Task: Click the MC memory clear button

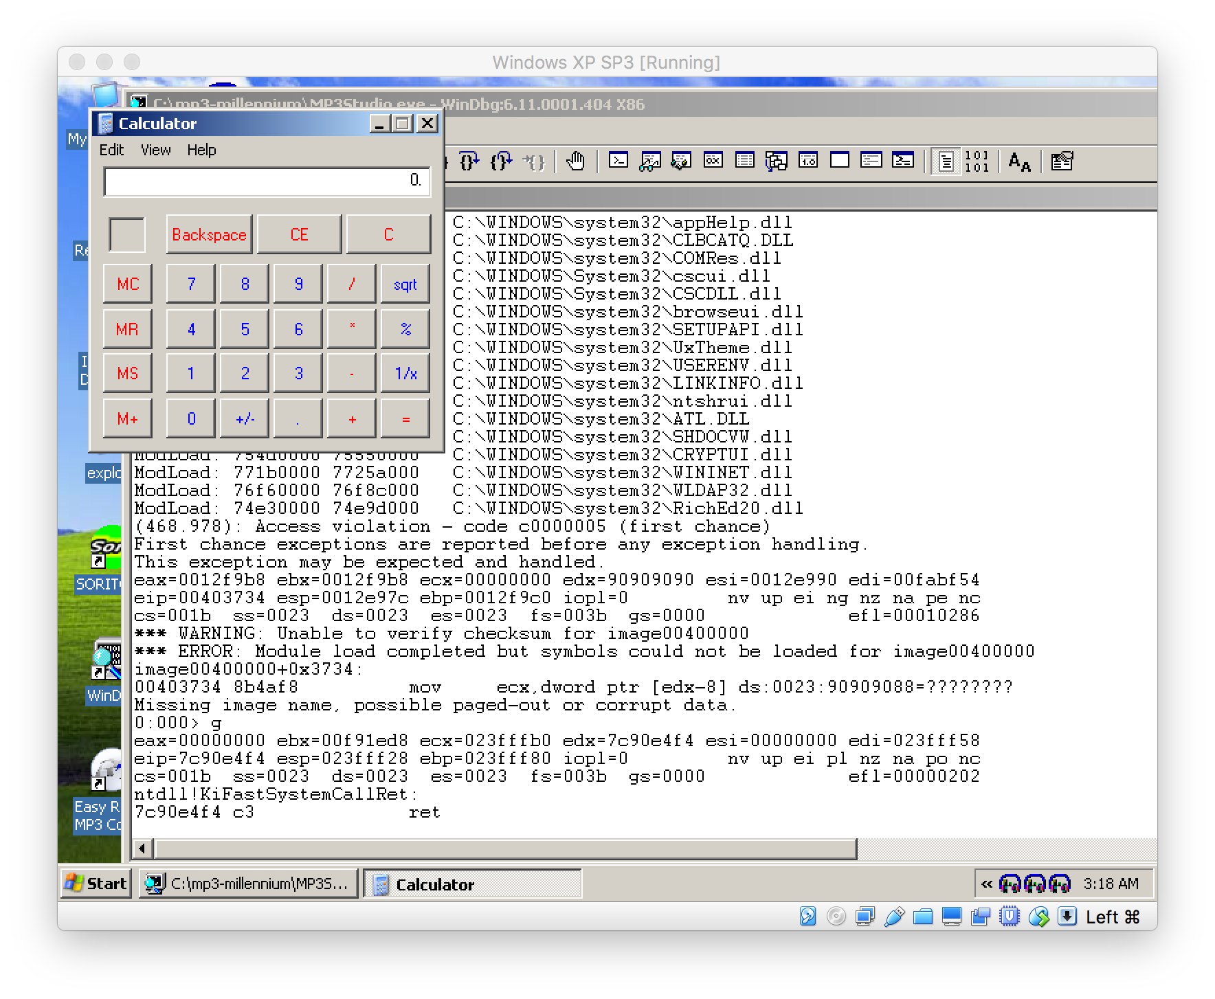Action: point(128,284)
